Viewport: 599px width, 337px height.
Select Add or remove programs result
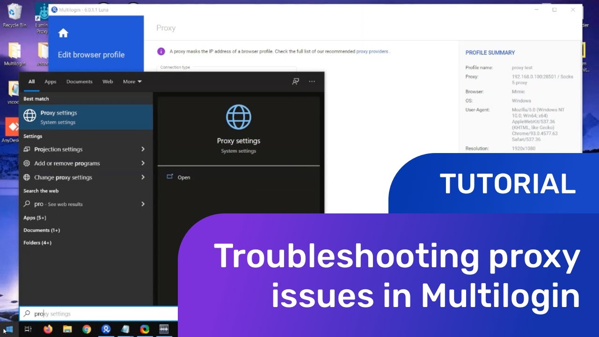86,163
